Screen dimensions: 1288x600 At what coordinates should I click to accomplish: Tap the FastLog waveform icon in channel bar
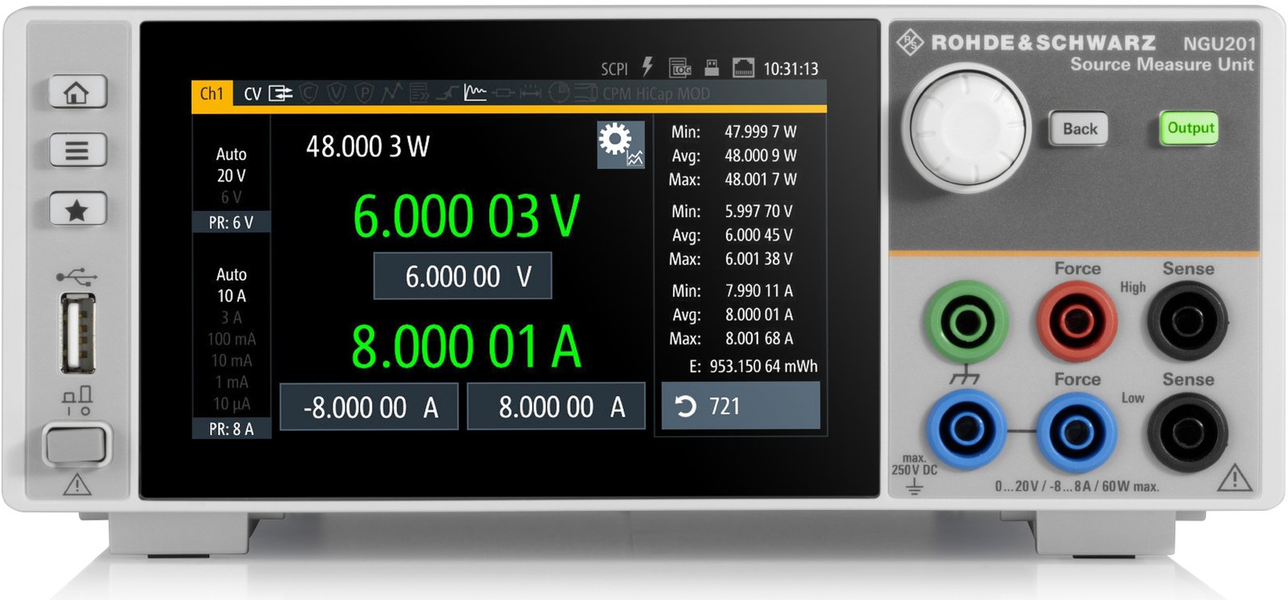475,93
